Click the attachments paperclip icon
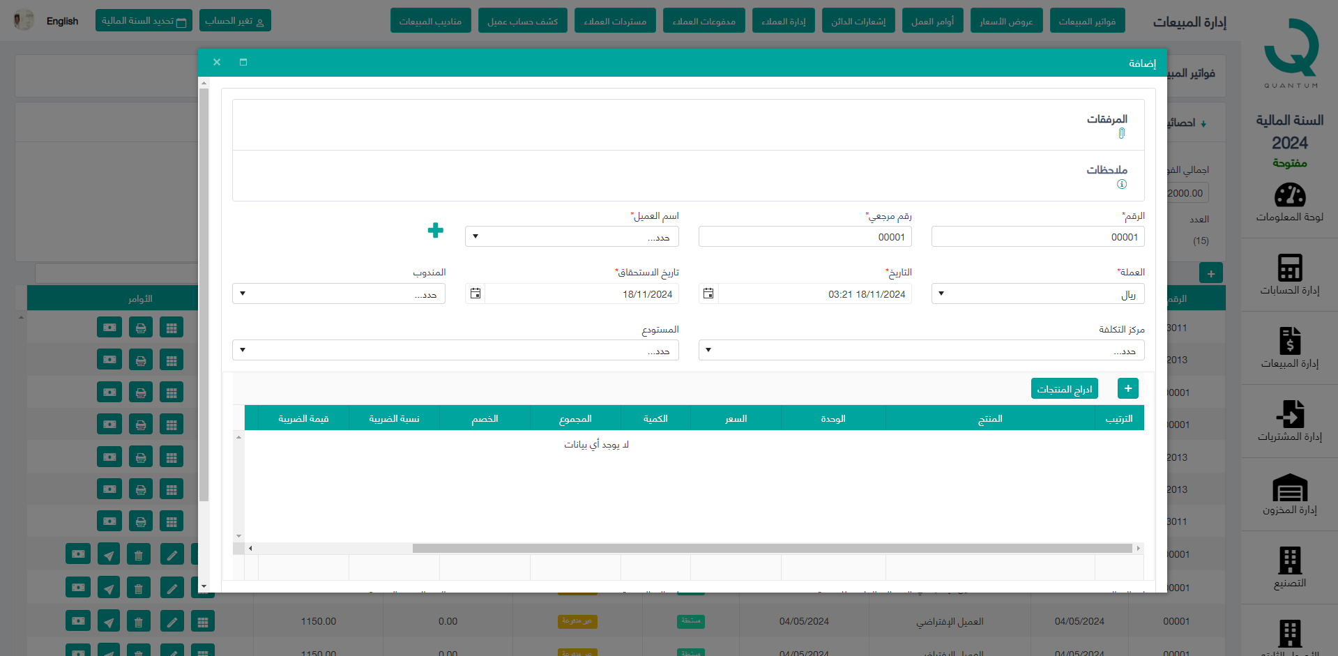This screenshot has width=1338, height=656. coord(1121,133)
